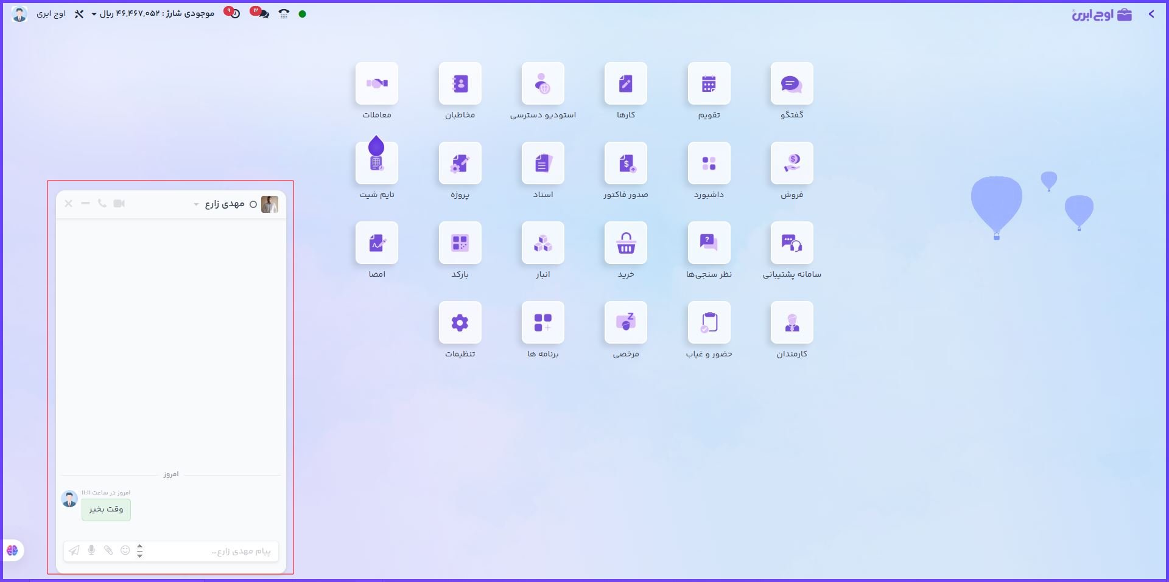Open the تقویم (Calendar) app
The width and height of the screenshot is (1169, 582).
(x=709, y=84)
